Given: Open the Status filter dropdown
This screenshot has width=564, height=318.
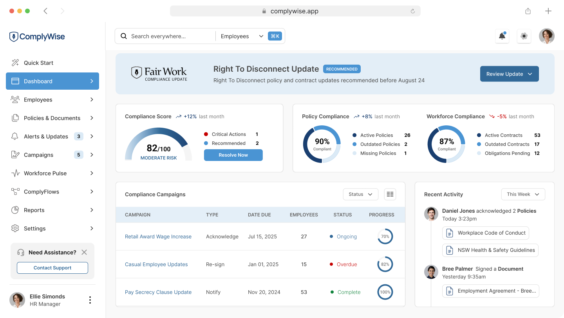Looking at the screenshot, I should [360, 194].
